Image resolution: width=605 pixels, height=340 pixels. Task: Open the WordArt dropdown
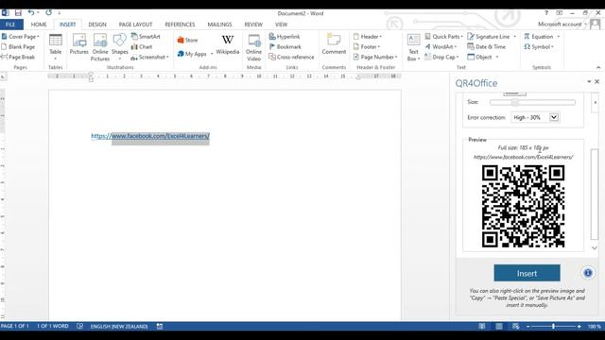tap(441, 46)
